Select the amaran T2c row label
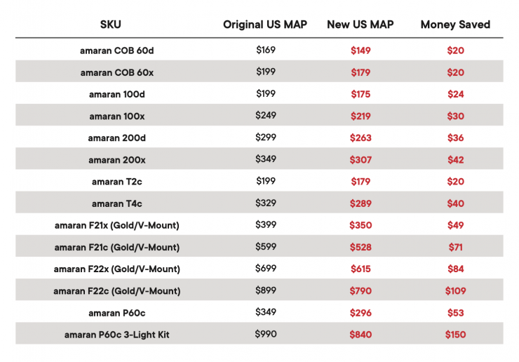The image size is (519, 362). pos(117,182)
